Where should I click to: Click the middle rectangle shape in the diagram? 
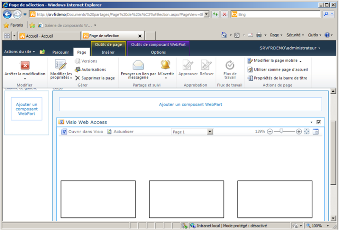[x=186, y=199]
